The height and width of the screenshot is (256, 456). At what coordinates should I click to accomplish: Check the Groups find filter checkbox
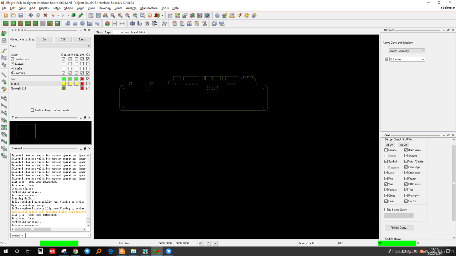pyautogui.click(x=386, y=150)
